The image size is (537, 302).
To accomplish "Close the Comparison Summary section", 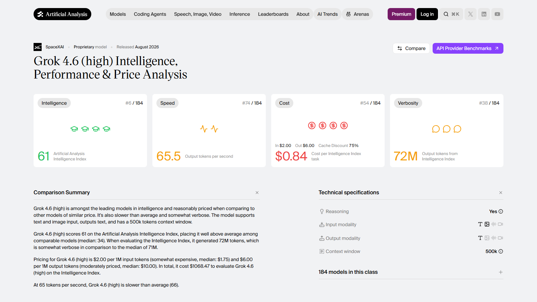I will [257, 193].
